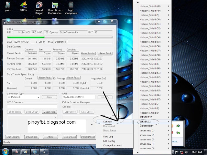The image size is (207, 155).
Task: Focus the USSD Commands input field
Action: pyautogui.click(x=32, y=107)
